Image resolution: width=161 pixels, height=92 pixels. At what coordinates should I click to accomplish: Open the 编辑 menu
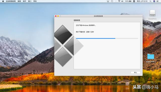19,1
